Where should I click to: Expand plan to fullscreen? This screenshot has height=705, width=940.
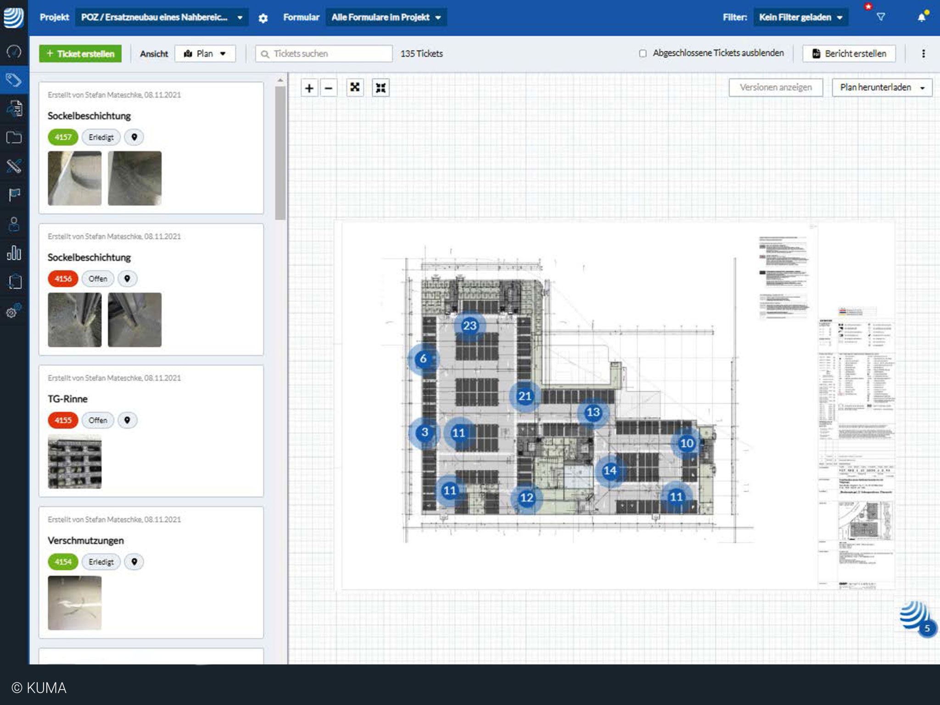pyautogui.click(x=355, y=87)
